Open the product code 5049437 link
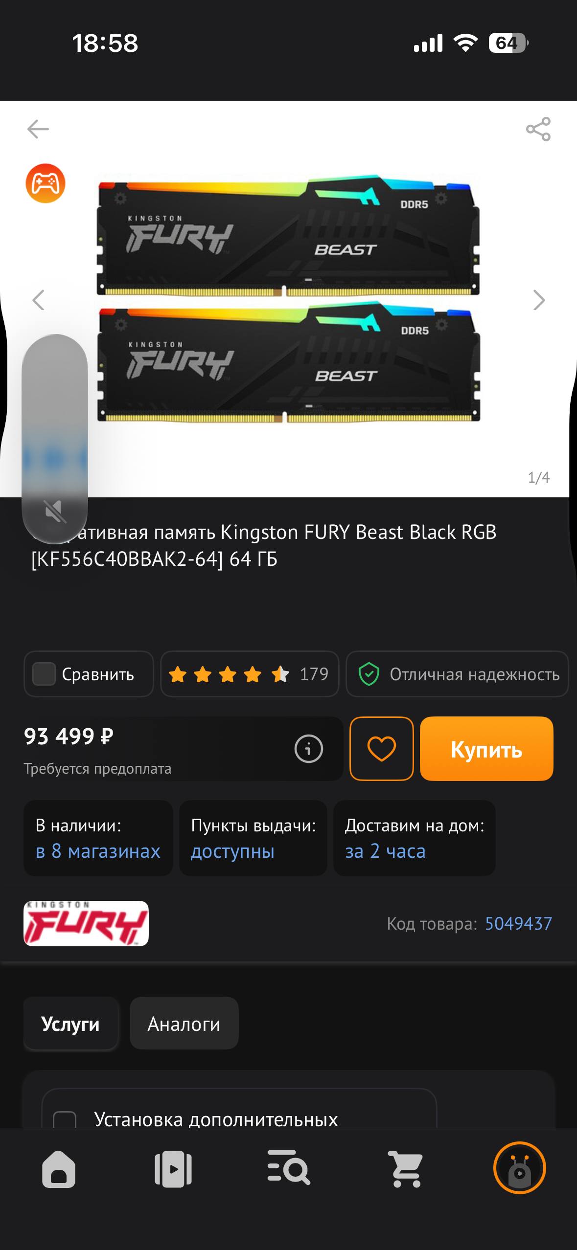Viewport: 577px width, 1250px height. click(x=518, y=923)
